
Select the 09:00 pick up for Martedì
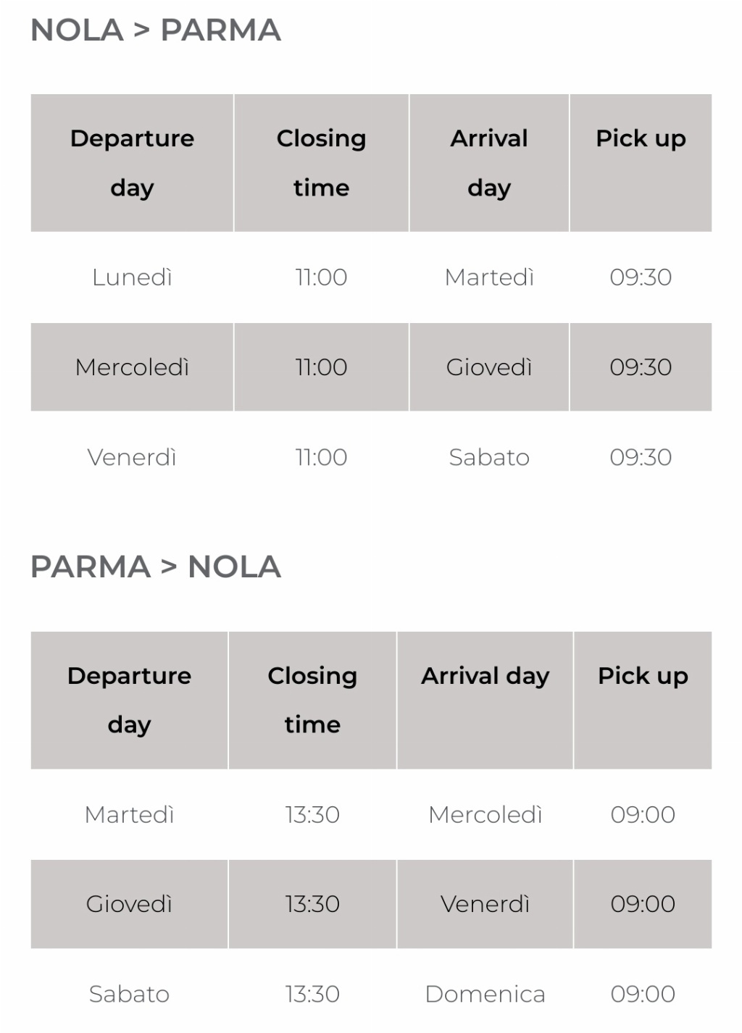643,815
